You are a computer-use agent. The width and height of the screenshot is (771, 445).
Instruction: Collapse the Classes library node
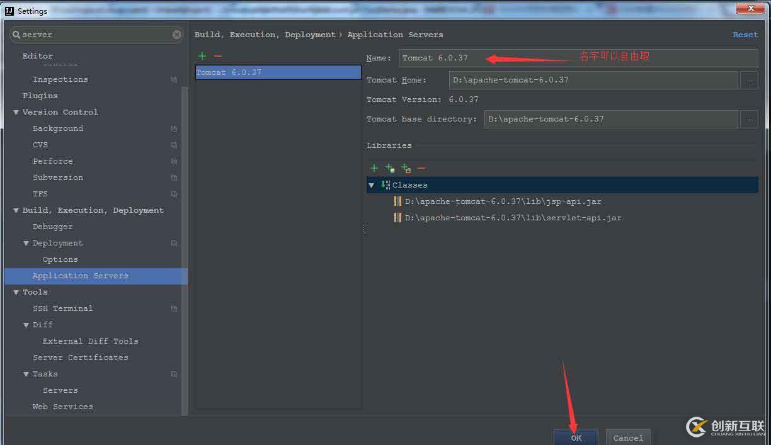click(371, 185)
